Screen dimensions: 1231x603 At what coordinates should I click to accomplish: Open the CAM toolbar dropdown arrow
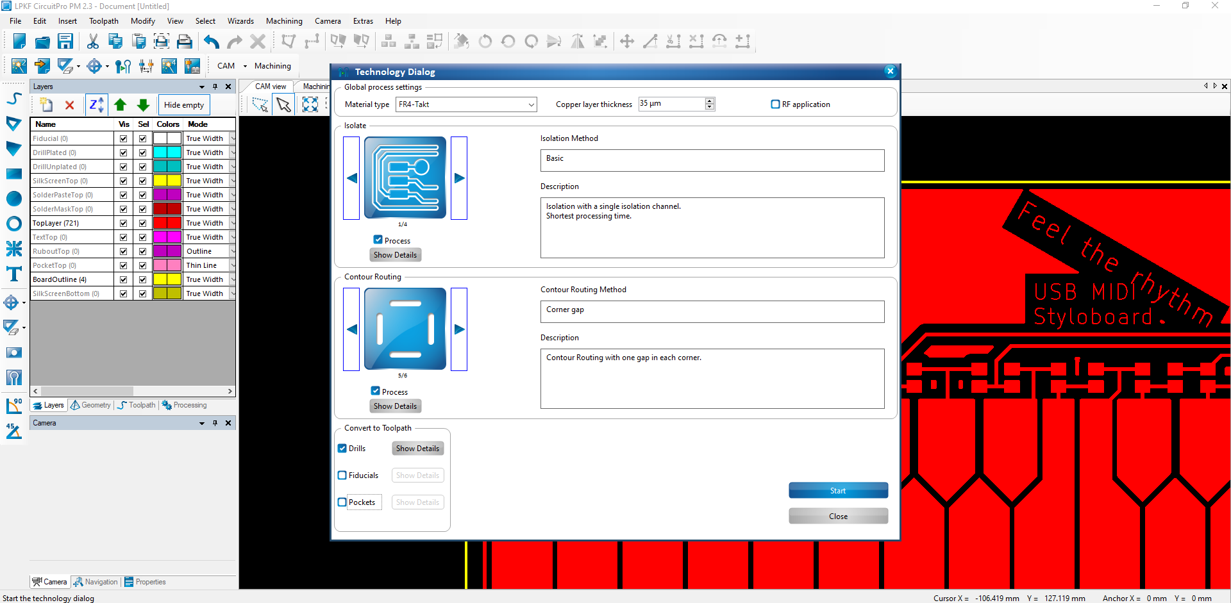(245, 66)
